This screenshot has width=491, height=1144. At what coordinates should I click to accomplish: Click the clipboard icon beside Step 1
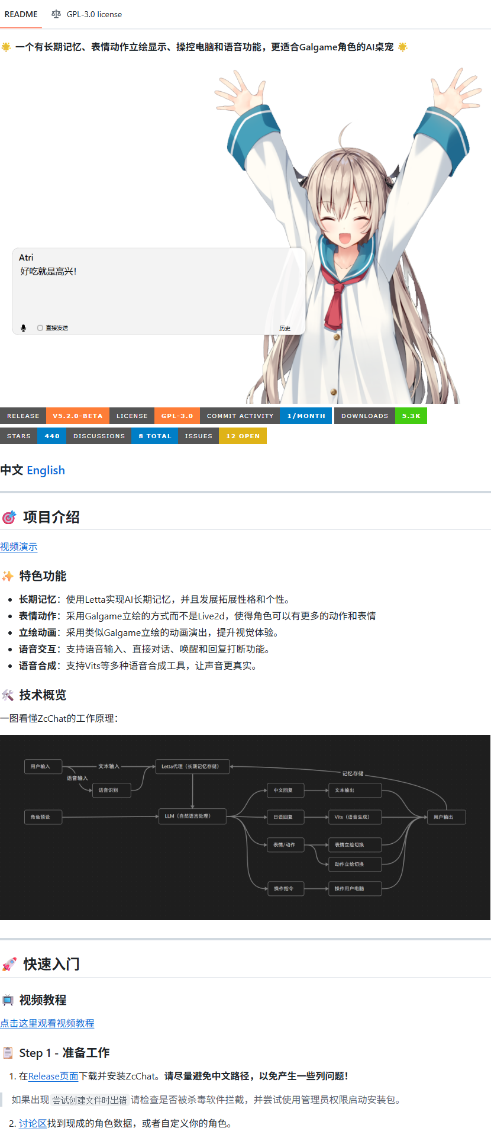[8, 1053]
